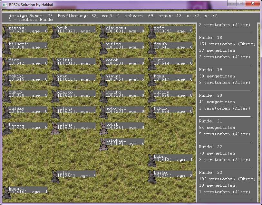This screenshot has width=262, height=205.
Task: Click the round log panel scrollbar
Action: 258,112
